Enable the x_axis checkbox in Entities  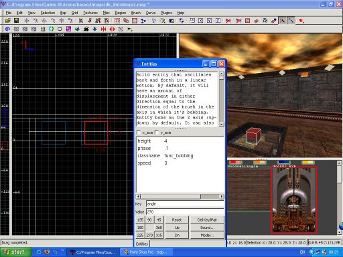(139, 133)
